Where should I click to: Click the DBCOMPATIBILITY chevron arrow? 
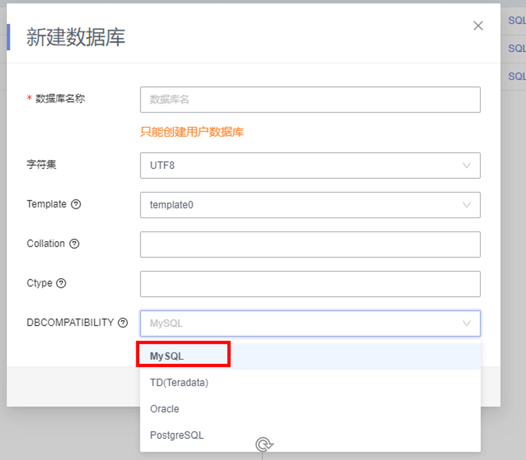point(467,324)
